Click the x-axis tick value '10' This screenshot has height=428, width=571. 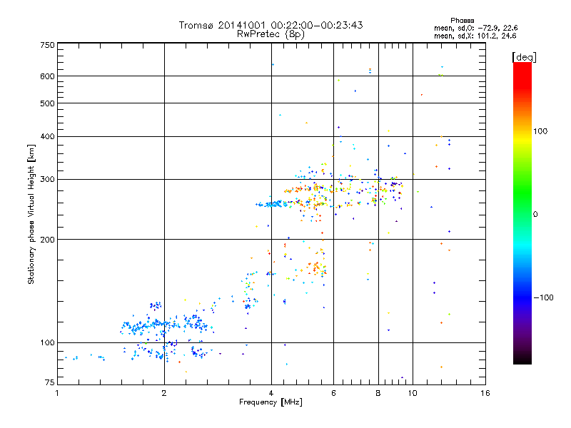coord(413,393)
